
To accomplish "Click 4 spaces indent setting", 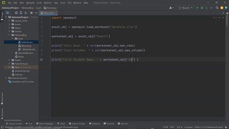I will tap(189, 127).
